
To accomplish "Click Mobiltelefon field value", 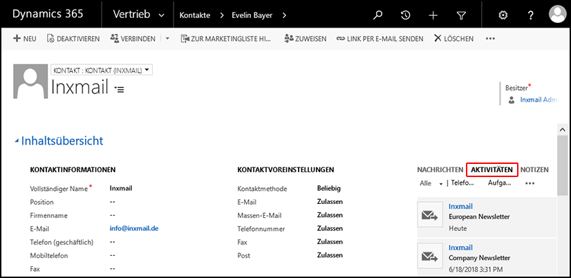I will pyautogui.click(x=113, y=255).
